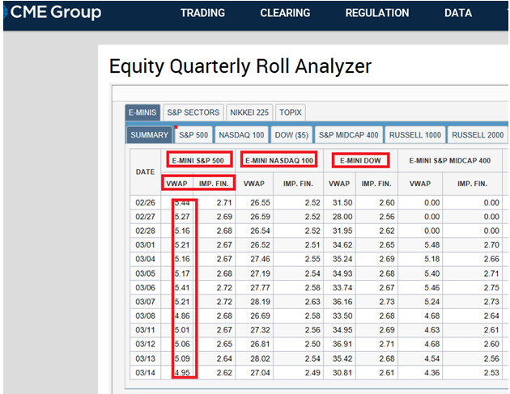Viewport: 510px width, 394px height.
Task: Select the 03/01 date cell
Action: [145, 245]
